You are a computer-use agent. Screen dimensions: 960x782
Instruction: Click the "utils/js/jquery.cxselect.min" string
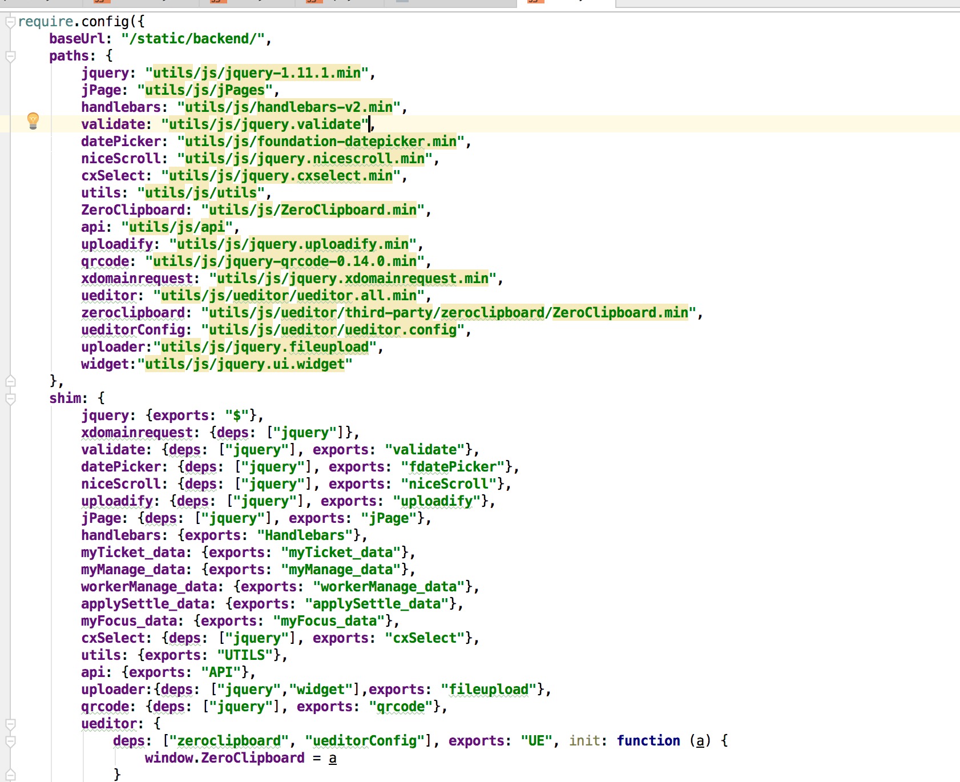click(280, 176)
